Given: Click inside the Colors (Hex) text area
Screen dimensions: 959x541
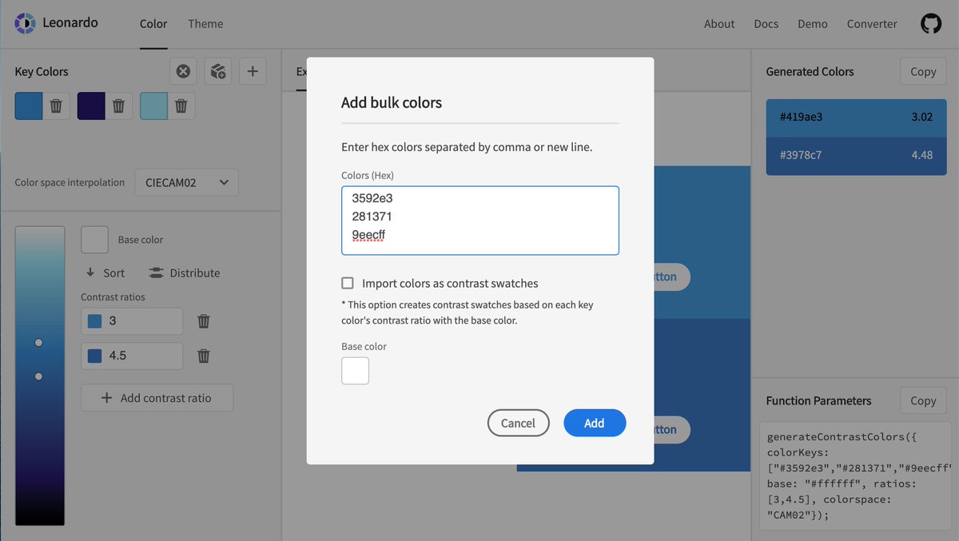Looking at the screenshot, I should 480,221.
